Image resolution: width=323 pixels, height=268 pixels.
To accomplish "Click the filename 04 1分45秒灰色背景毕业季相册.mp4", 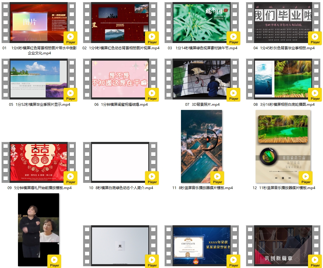I will coord(284,48).
